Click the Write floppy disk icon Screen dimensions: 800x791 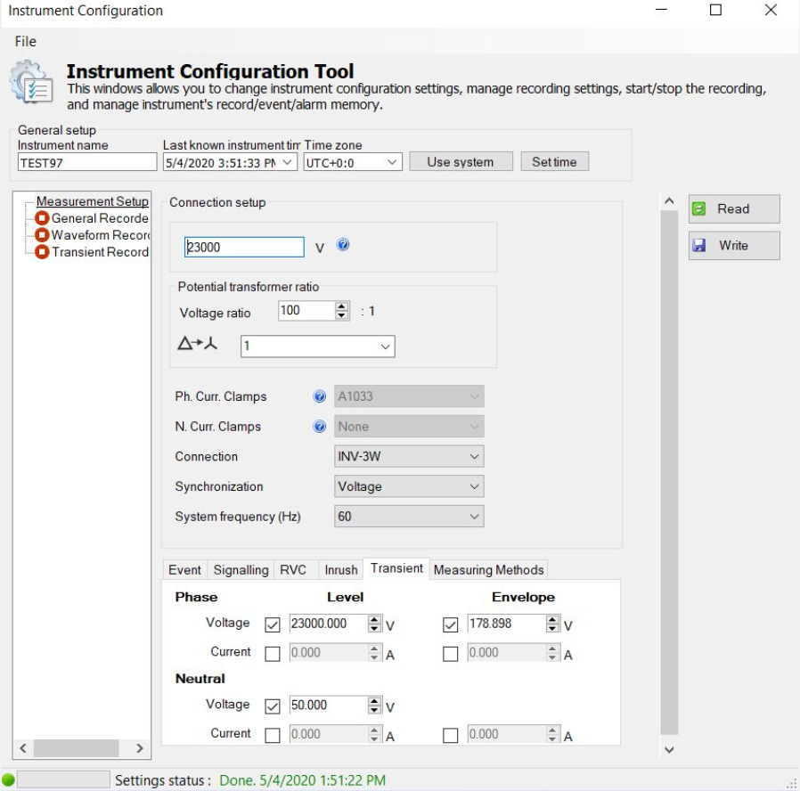[700, 245]
